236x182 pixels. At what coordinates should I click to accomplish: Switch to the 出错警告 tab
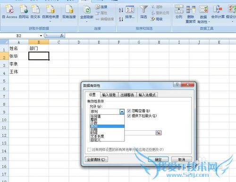coord(127,95)
